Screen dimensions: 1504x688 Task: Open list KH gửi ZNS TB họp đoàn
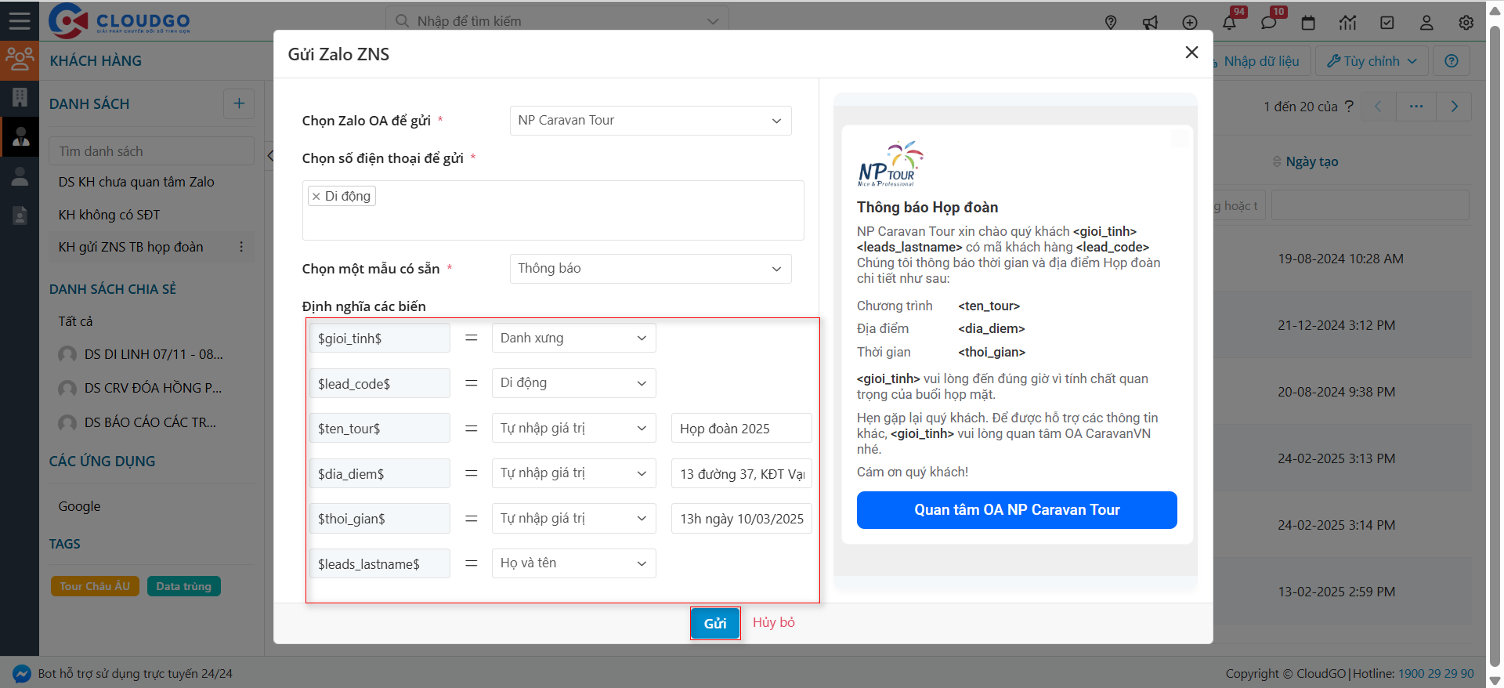(131, 247)
